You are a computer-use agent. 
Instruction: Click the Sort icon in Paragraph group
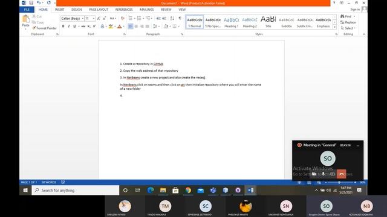[x=172, y=19]
